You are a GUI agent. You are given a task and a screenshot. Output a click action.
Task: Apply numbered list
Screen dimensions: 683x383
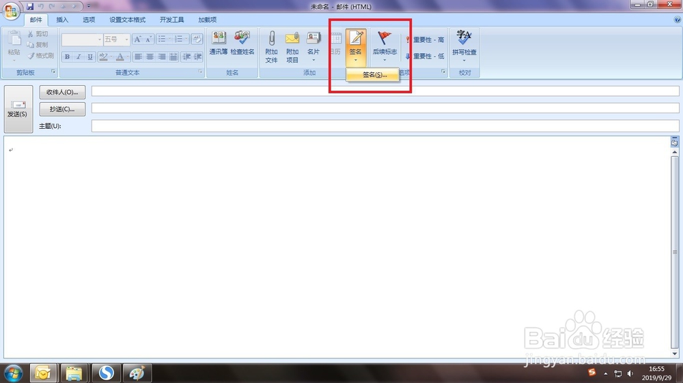(x=178, y=40)
